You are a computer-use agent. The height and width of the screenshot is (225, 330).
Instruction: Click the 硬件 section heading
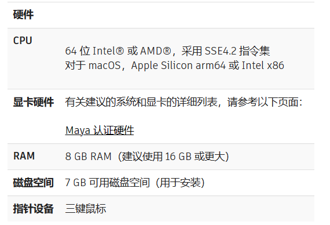point(23,14)
